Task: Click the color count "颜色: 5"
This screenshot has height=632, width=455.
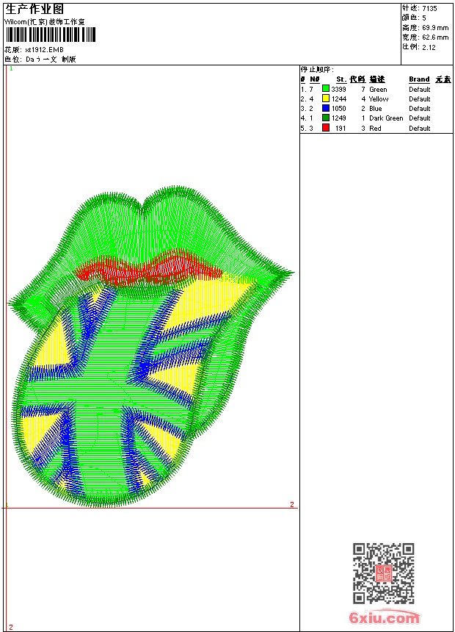Action: point(414,18)
